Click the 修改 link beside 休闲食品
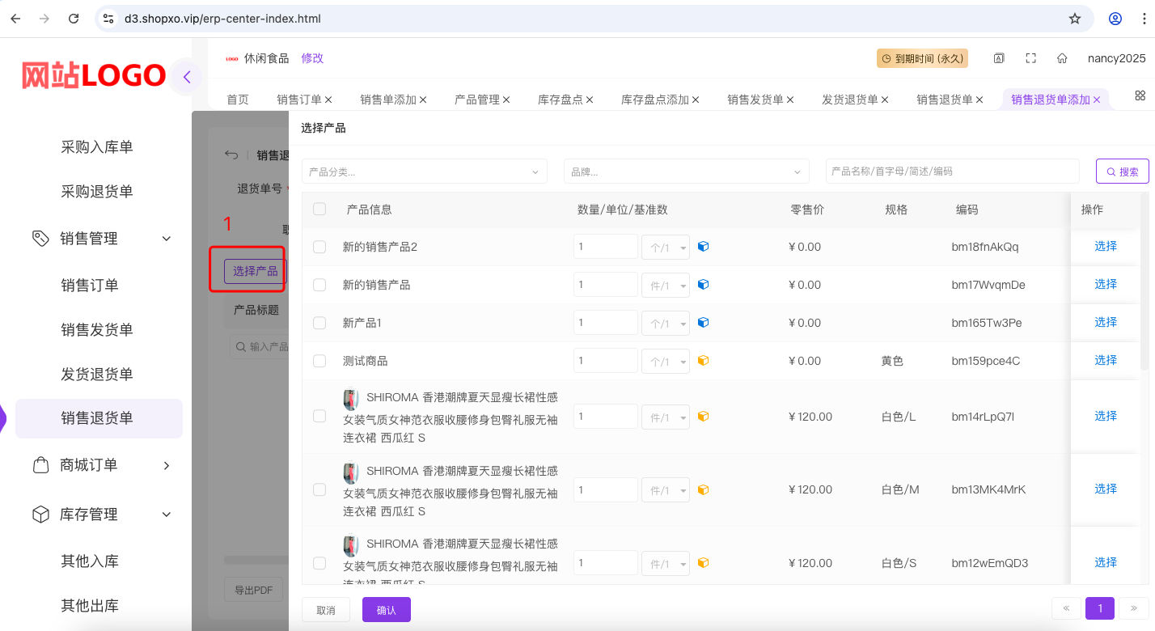 312,58
